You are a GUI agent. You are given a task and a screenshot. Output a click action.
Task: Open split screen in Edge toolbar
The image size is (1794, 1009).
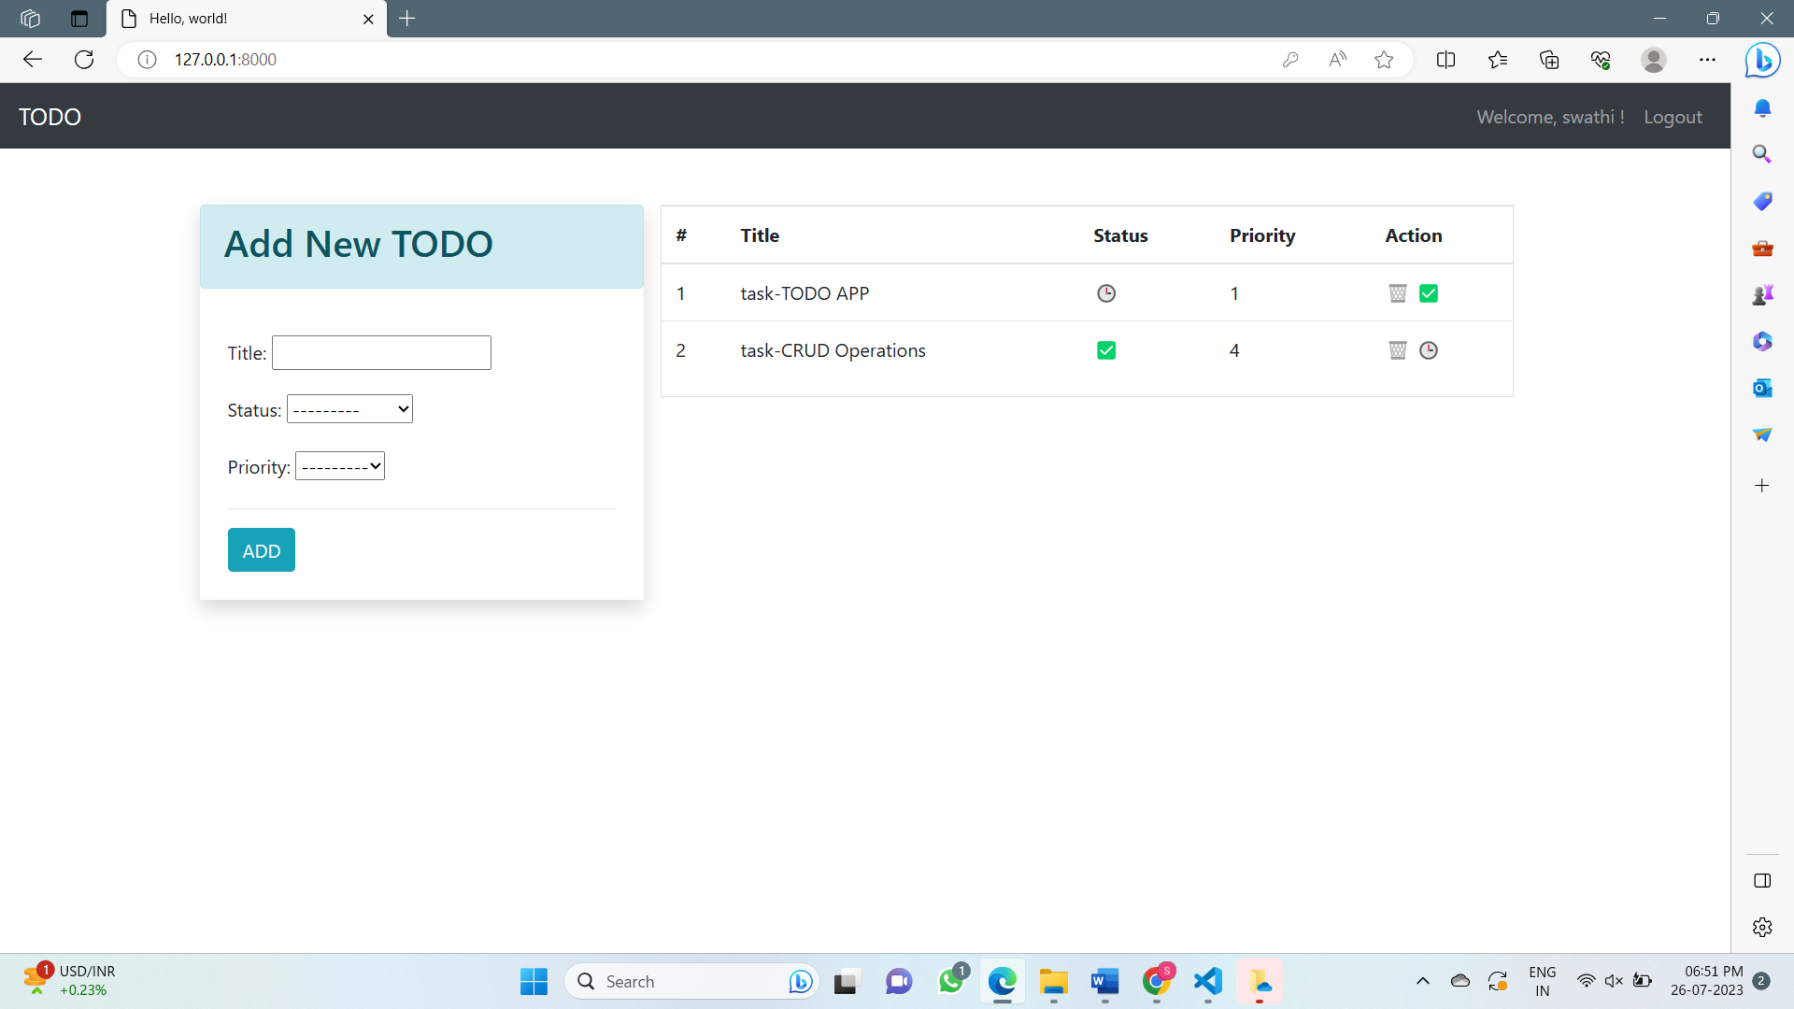(x=1445, y=59)
